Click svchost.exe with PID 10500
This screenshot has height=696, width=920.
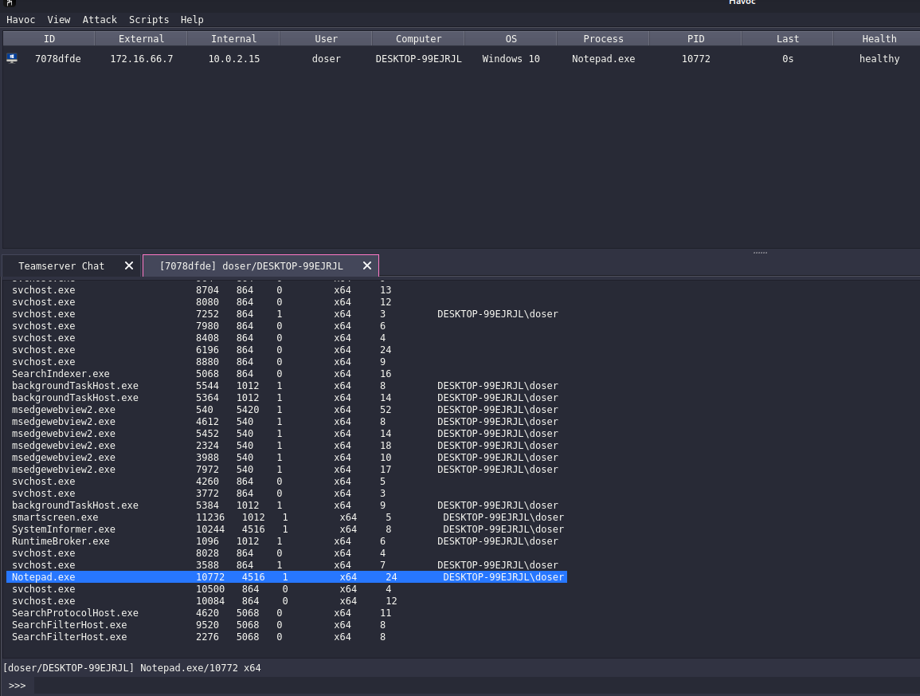44,589
